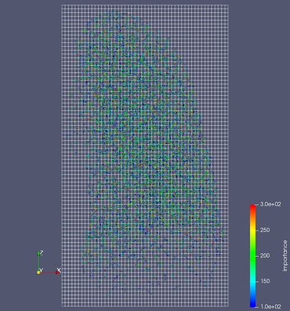Screen dimensions: 290x311
Task: Click the top-right corner cell of the grid
Action: click(x=227, y=6)
